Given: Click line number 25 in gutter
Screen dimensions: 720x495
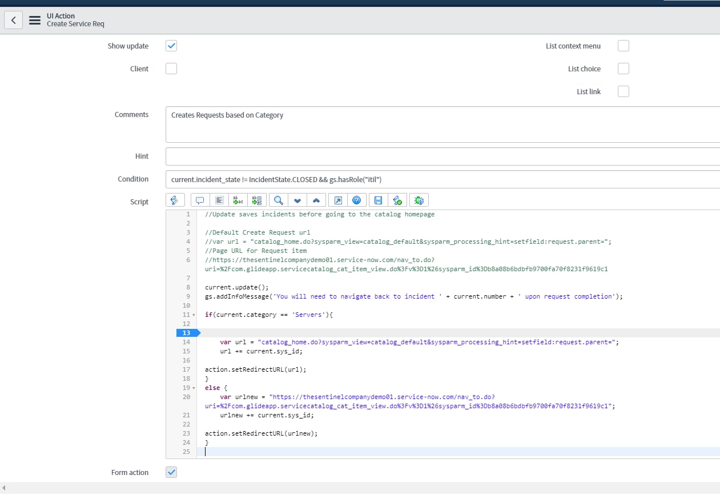Looking at the screenshot, I should tap(186, 452).
